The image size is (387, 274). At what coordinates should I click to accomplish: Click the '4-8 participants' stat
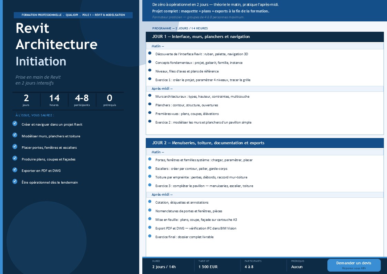pos(82,100)
